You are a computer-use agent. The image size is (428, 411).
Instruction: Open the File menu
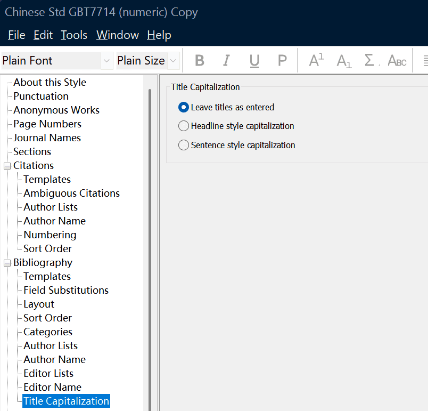click(x=17, y=35)
